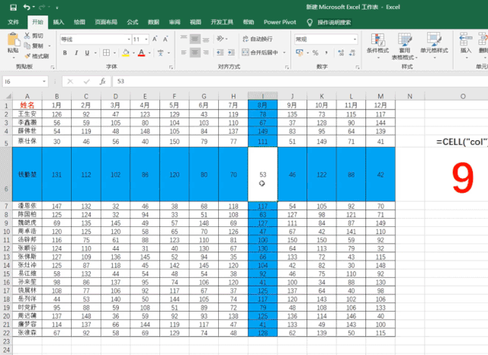Click the Cut scissors icon
488x355 pixels.
pos(27,36)
